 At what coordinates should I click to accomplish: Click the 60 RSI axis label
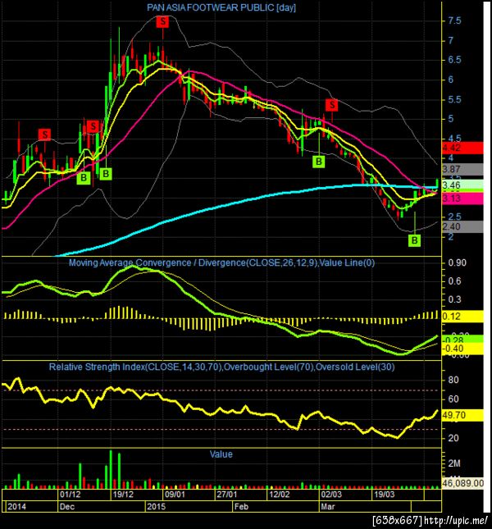(453, 399)
